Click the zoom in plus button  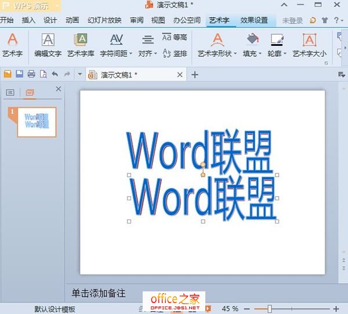pos(336,309)
